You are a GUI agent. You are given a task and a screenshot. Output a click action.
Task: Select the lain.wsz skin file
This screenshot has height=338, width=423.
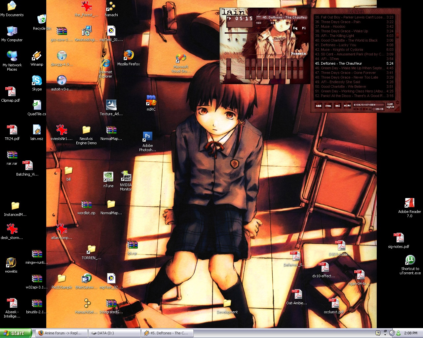[x=37, y=133]
